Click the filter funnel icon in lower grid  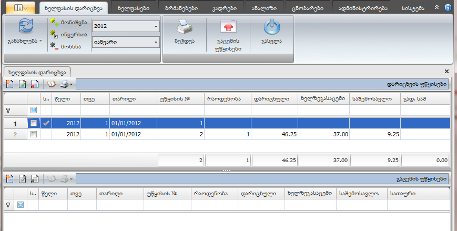8,205
